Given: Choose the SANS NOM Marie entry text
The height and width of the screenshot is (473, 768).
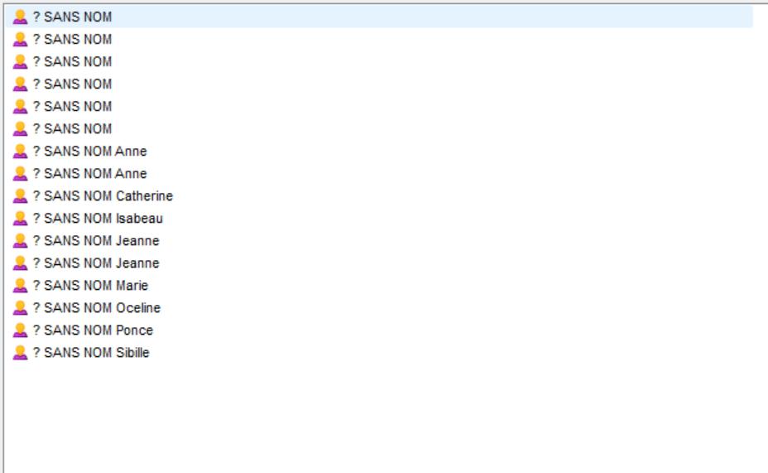Looking at the screenshot, I should [x=90, y=286].
